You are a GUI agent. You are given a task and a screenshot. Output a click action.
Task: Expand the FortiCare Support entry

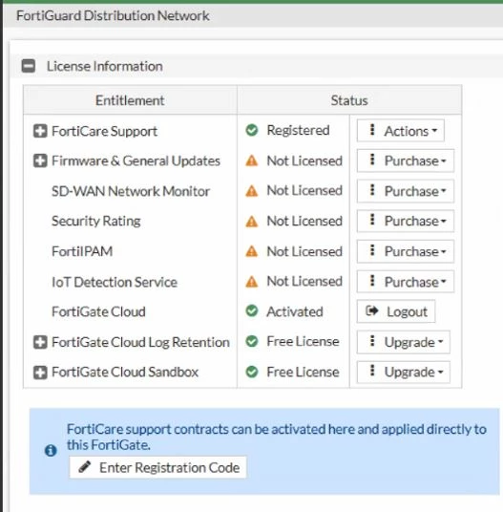pyautogui.click(x=40, y=131)
